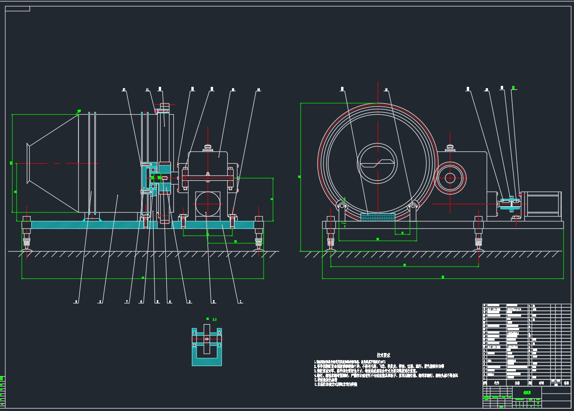Viewport: 574px width, 411px height.
Task: Click the breather cap atop the front-view gearbox
Action: coord(450,148)
